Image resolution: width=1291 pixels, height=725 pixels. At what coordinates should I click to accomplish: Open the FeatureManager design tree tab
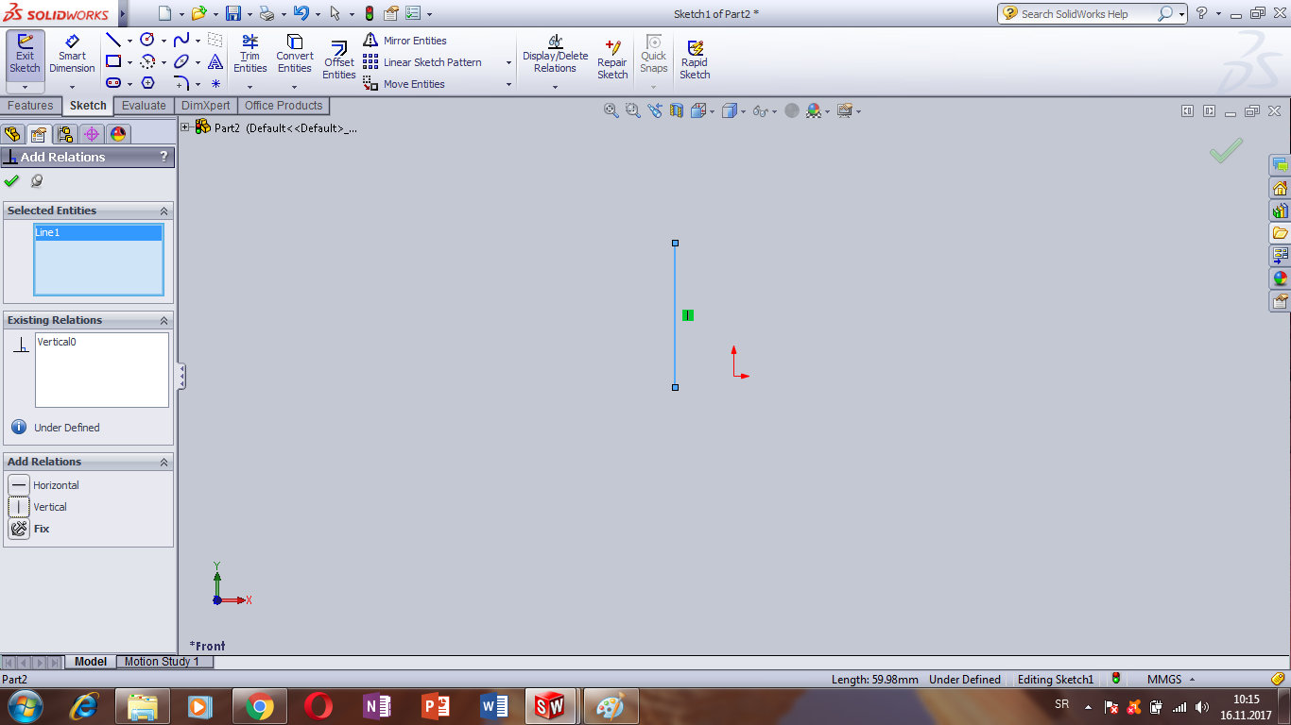[x=12, y=134]
